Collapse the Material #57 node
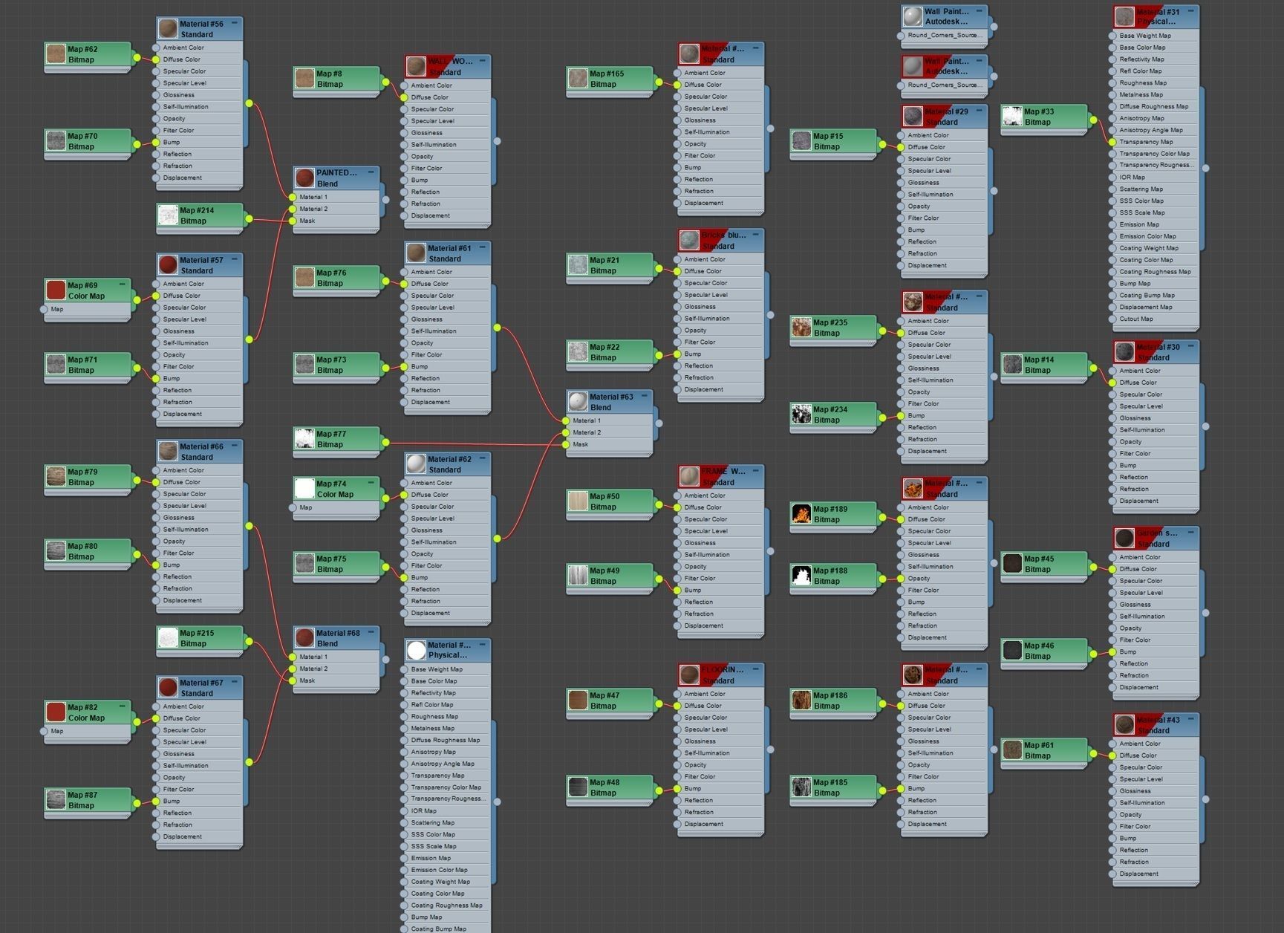1284x933 pixels. click(235, 259)
